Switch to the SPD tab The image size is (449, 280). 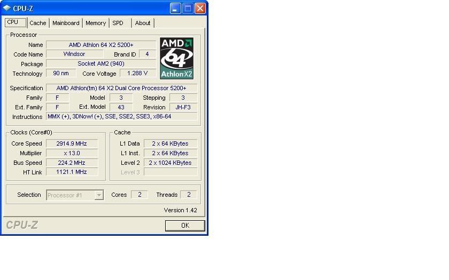click(120, 23)
